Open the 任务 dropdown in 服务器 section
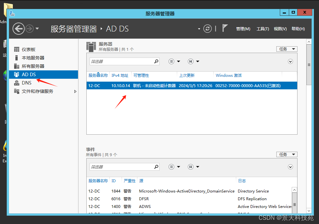Screen dimensions: 319x224 coord(287,49)
